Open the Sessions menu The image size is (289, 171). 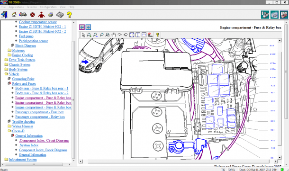pyautogui.click(x=32, y=7)
